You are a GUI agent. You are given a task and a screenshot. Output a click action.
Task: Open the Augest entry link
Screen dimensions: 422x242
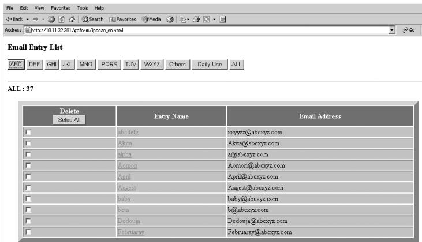coord(127,187)
